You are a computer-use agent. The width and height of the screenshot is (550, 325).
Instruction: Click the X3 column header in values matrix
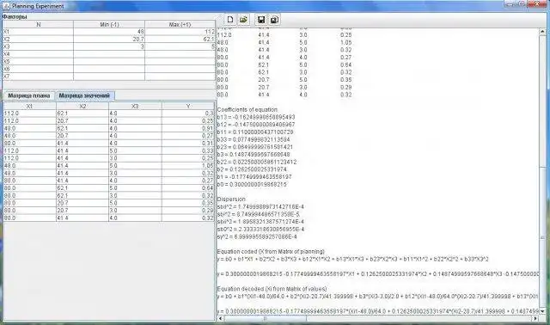point(135,106)
